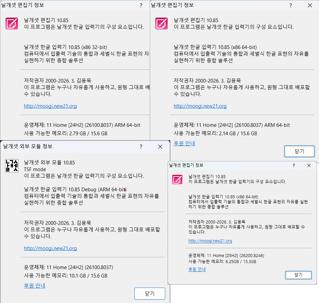Click the text "날개셋 한글 입력기 10.85 Debug (ARM 64-bit)"
The width and height of the screenshot is (319, 303).
tap(75, 189)
